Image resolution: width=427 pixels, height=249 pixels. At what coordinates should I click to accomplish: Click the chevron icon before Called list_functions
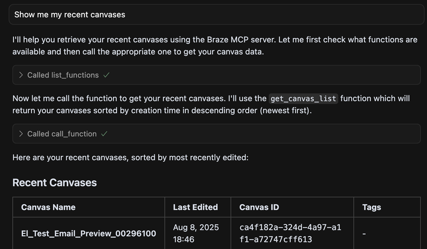pyautogui.click(x=20, y=75)
